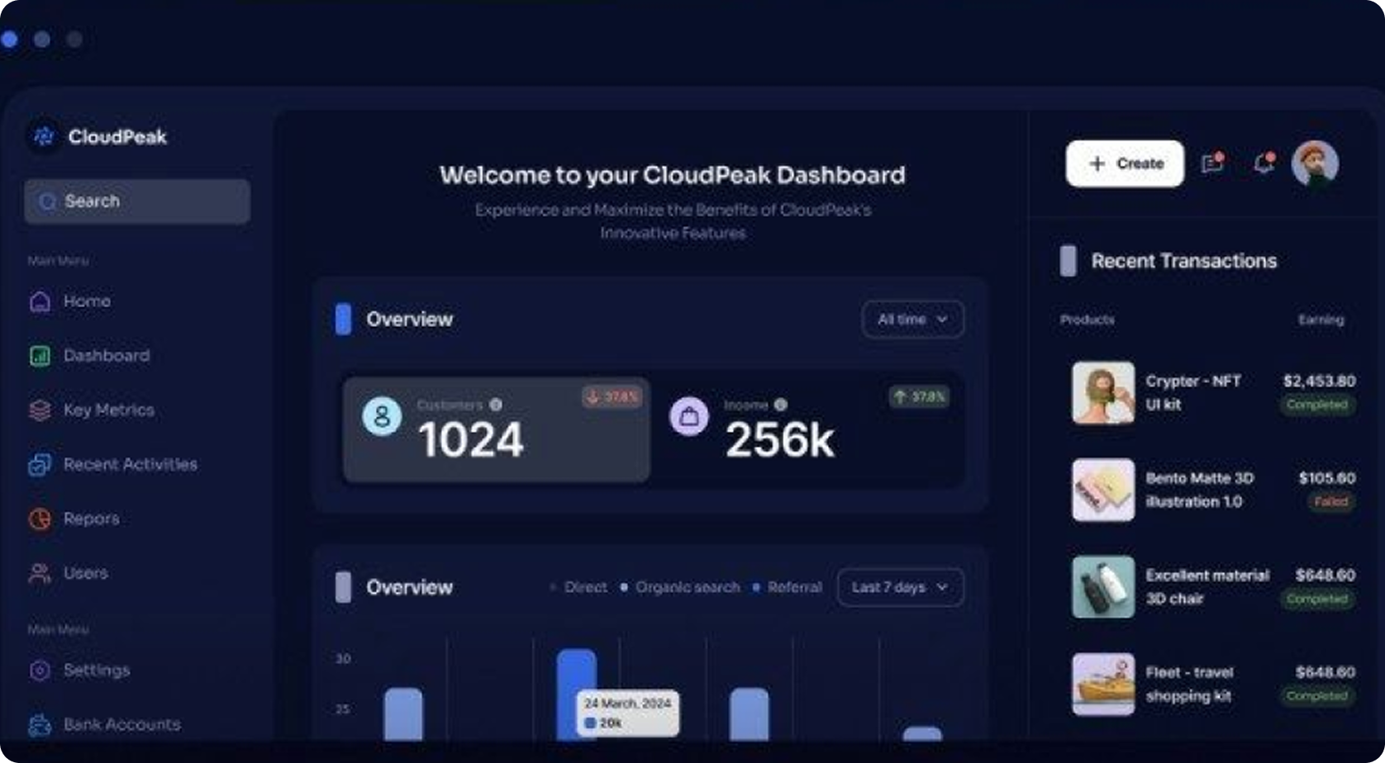1385x763 pixels.
Task: Toggle the Referral legend item
Action: pos(788,588)
